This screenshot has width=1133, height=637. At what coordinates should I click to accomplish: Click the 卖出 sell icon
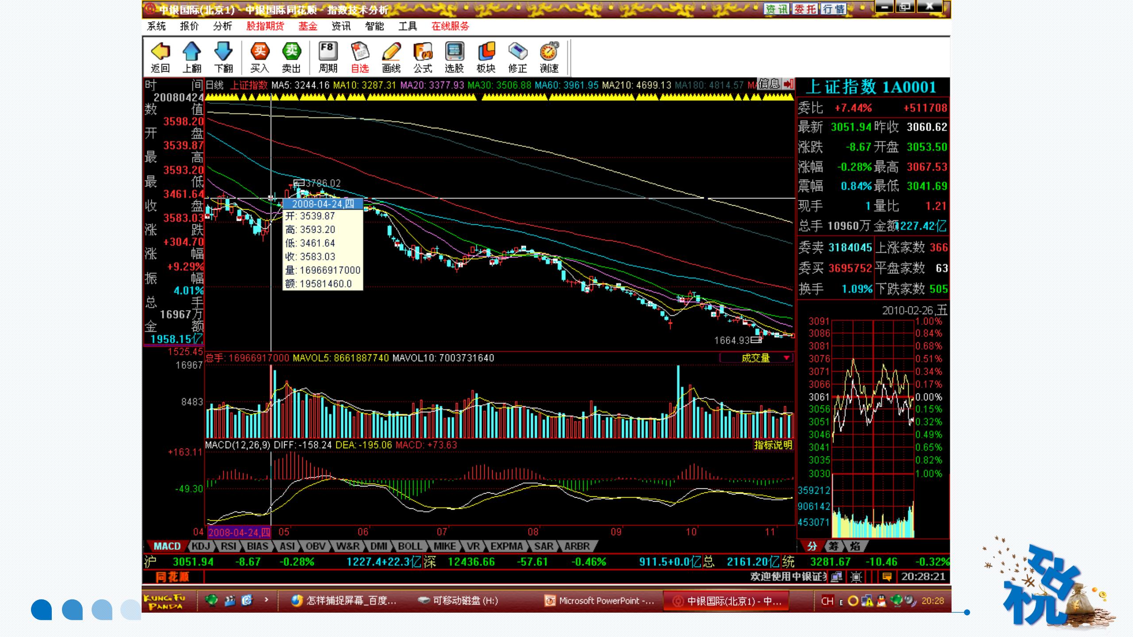(291, 53)
